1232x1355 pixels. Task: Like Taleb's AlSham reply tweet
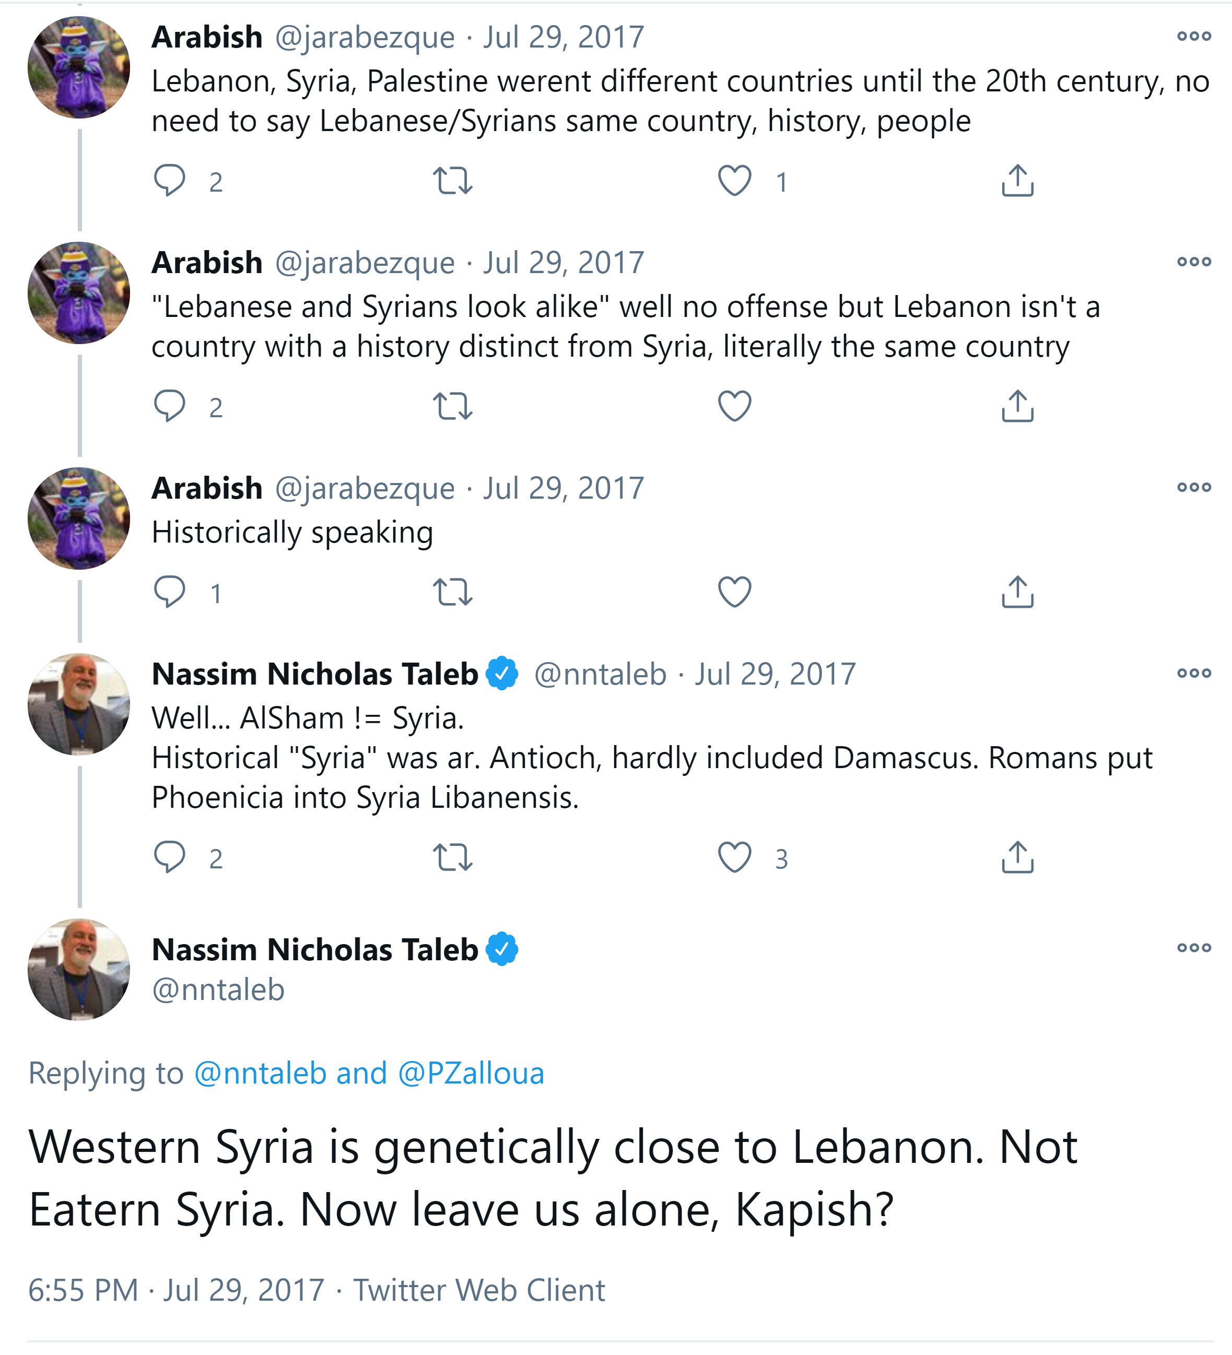pyautogui.click(x=735, y=857)
